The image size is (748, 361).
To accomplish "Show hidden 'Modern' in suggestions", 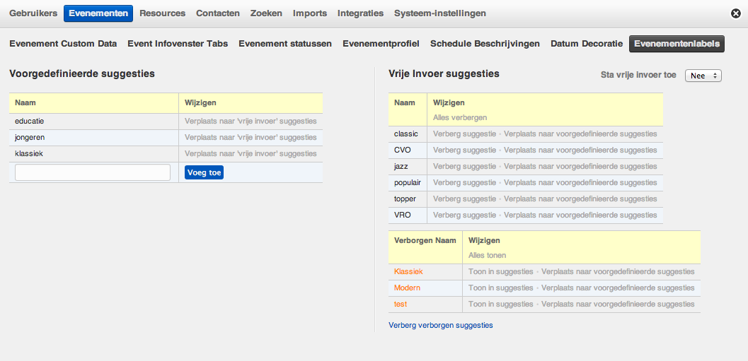I will pos(500,288).
